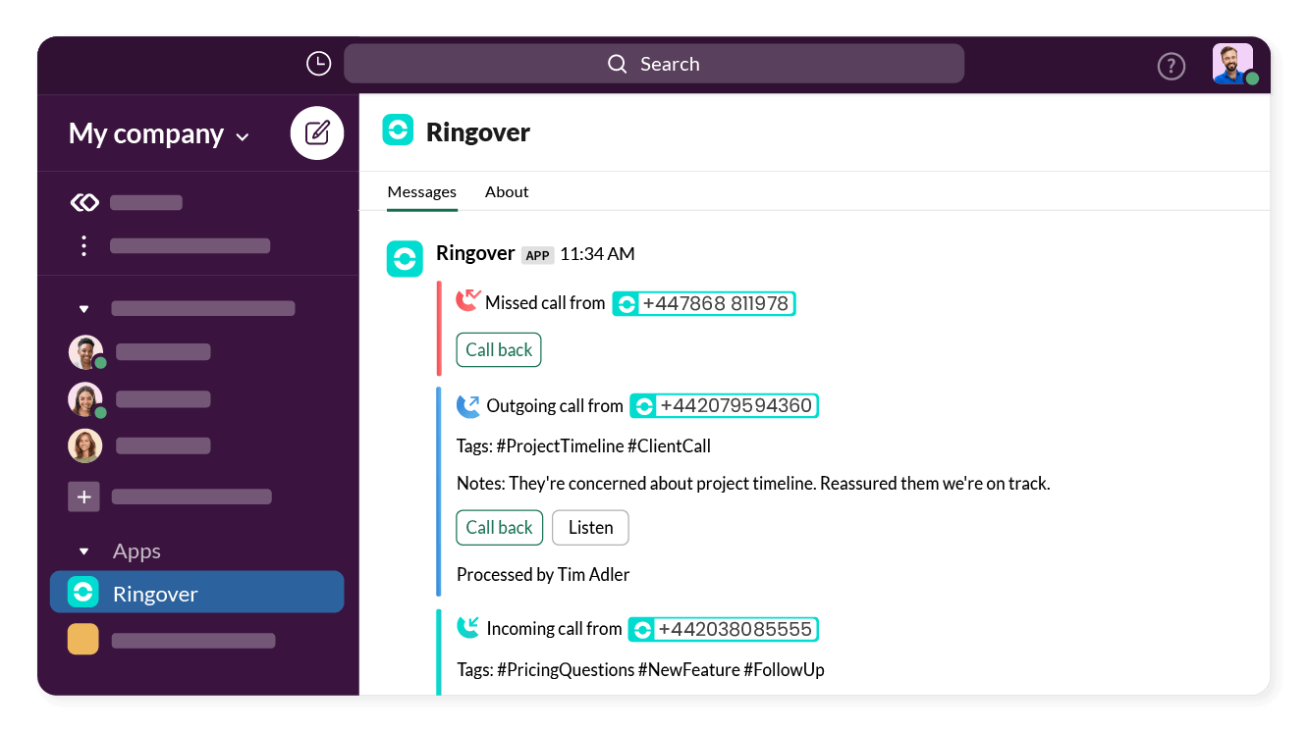Open the history clock icon in the top bar
This screenshot has height=732, width=1308.
click(x=318, y=62)
